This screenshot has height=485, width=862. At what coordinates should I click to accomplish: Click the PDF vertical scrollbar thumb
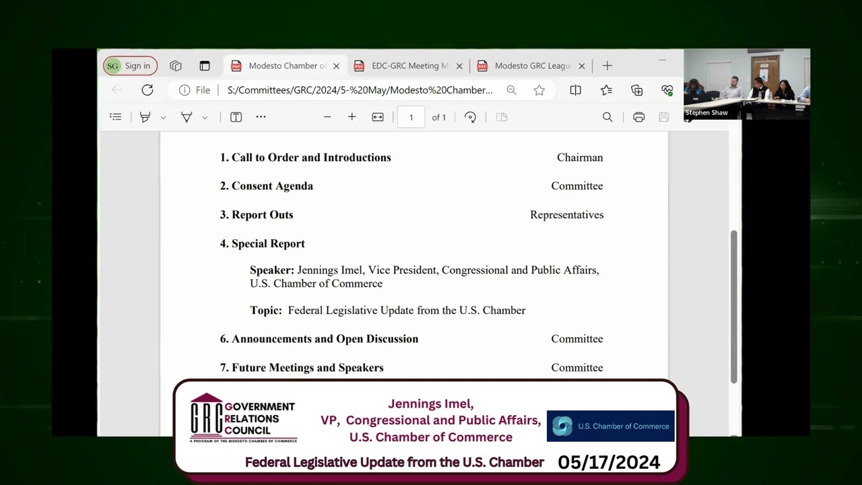[x=734, y=306]
